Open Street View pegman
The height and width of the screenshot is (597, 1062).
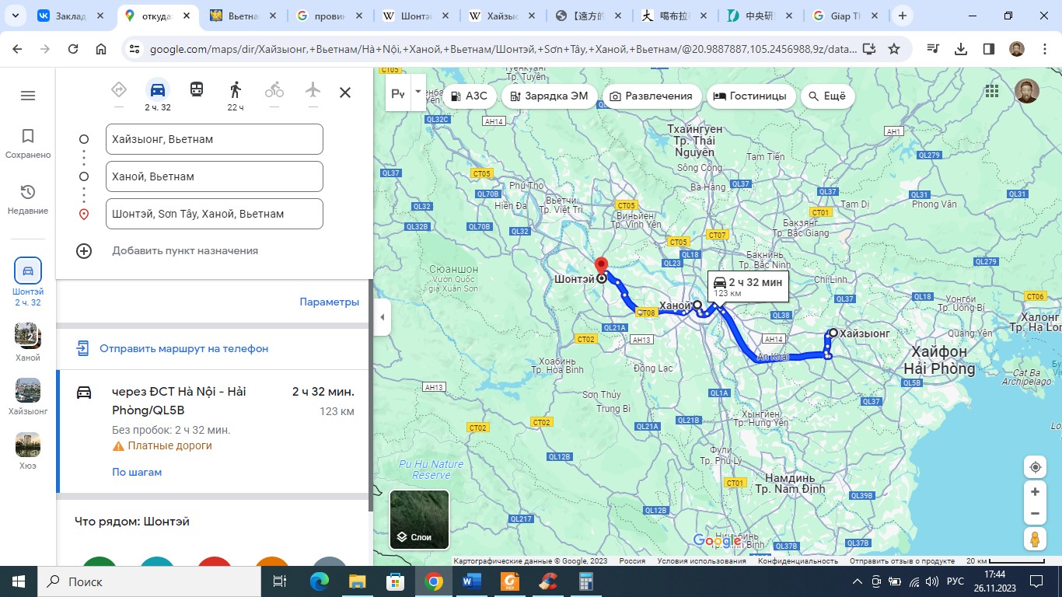tap(1035, 539)
